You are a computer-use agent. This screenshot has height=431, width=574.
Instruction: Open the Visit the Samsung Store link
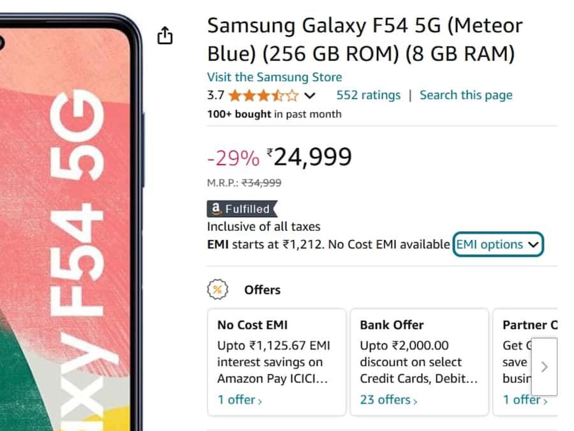tap(274, 77)
